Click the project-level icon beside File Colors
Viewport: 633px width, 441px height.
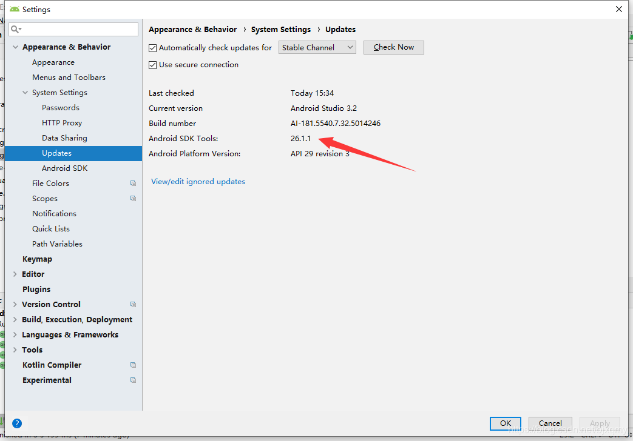coord(134,184)
